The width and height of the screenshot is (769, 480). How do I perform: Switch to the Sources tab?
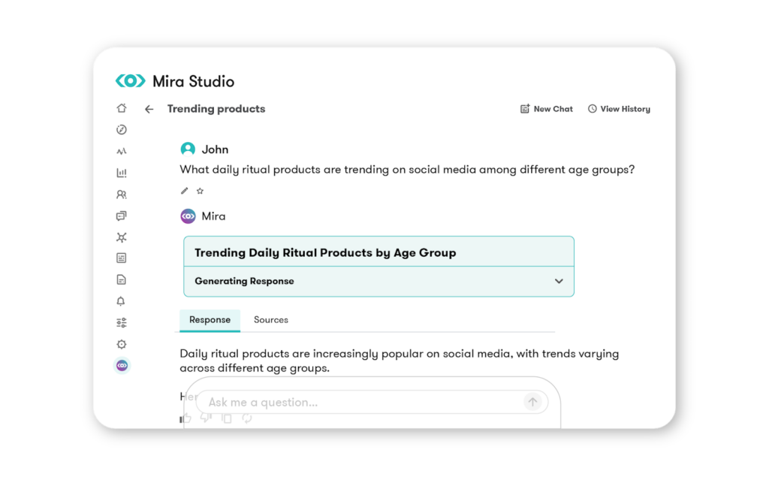270,320
